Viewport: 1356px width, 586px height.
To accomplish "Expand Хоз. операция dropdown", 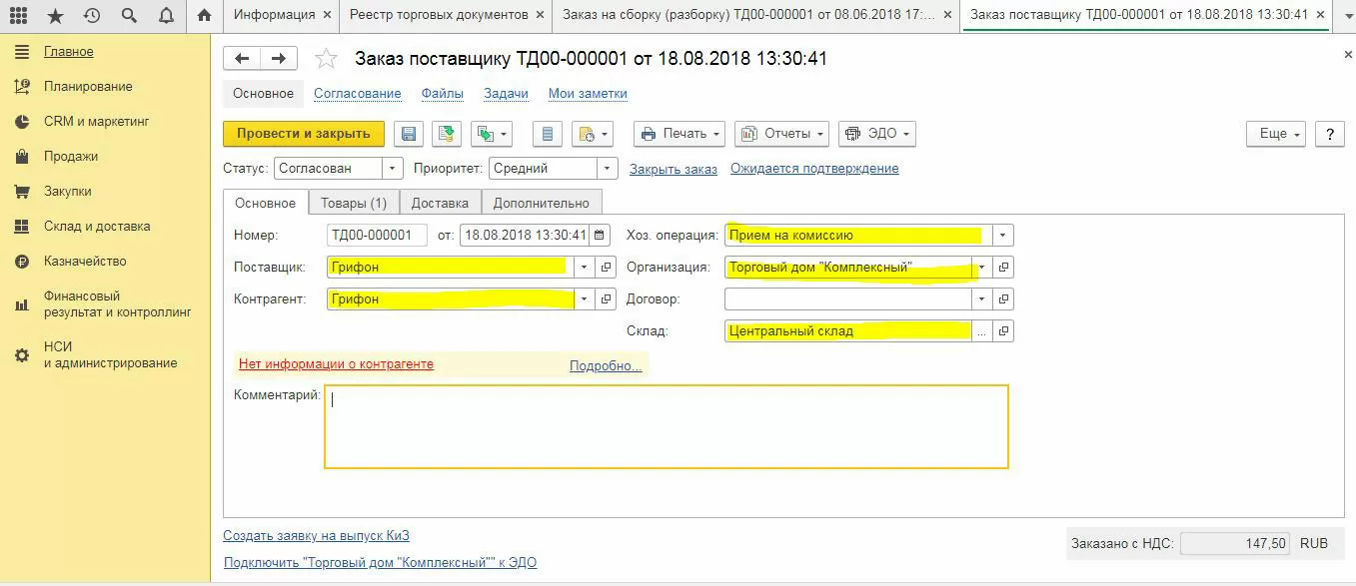I will (x=1003, y=236).
